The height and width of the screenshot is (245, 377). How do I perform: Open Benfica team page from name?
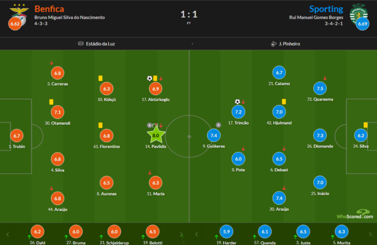(x=48, y=9)
